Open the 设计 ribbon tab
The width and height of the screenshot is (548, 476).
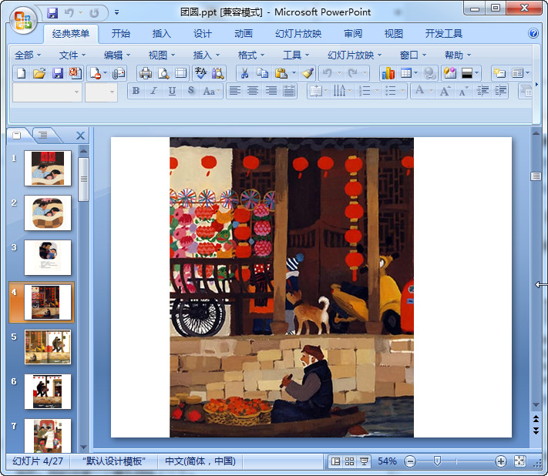tap(203, 34)
